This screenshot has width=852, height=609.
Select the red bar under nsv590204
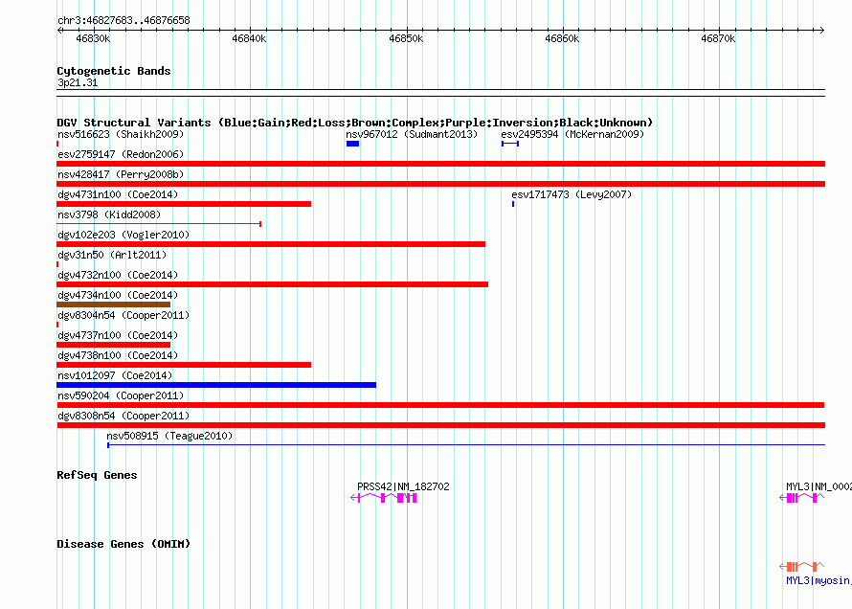click(x=440, y=405)
